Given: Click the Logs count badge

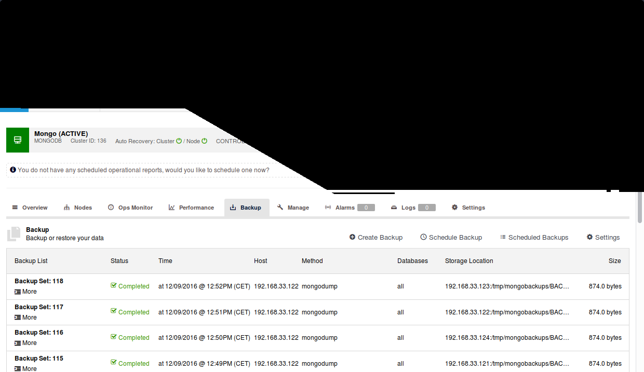Looking at the screenshot, I should [427, 208].
